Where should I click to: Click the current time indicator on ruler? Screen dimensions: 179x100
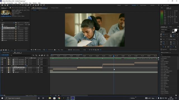click(x=114, y=56)
